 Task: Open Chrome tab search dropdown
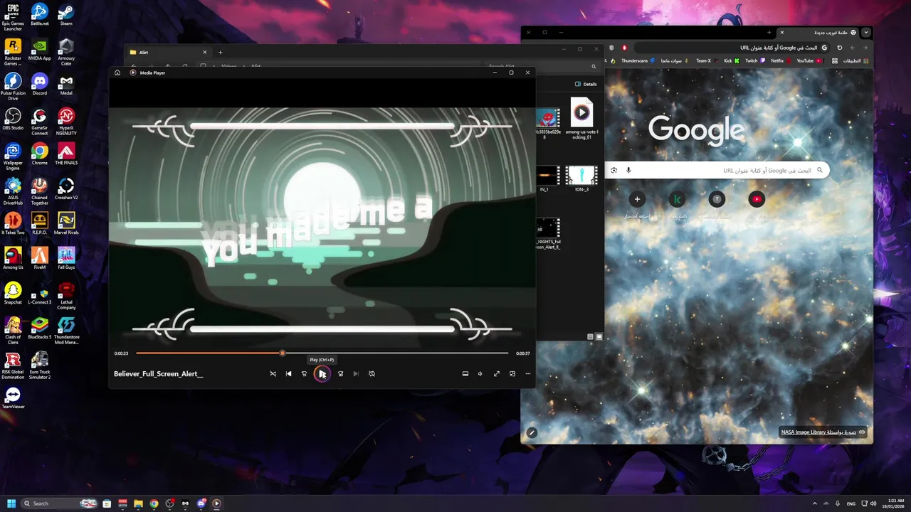point(865,33)
